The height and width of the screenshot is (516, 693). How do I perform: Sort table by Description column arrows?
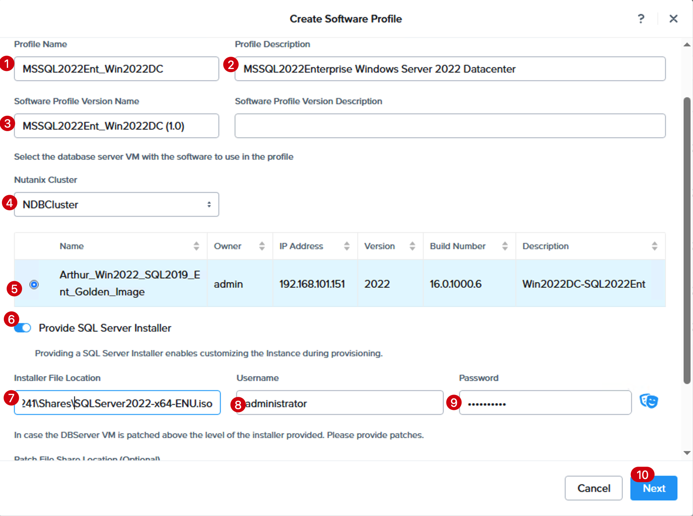pyautogui.click(x=654, y=246)
